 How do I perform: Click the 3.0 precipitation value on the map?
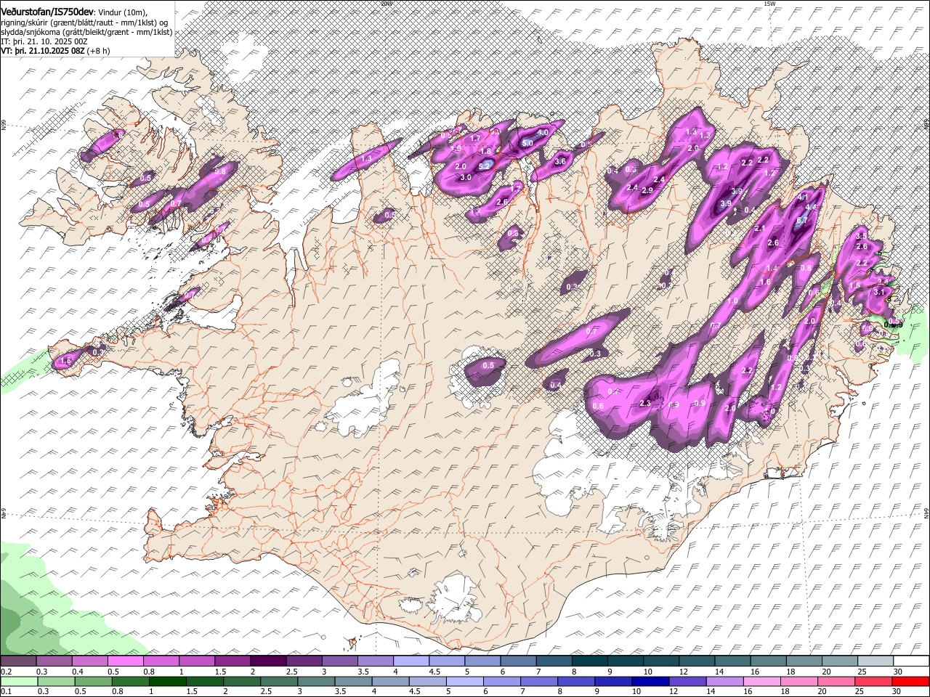click(x=466, y=177)
